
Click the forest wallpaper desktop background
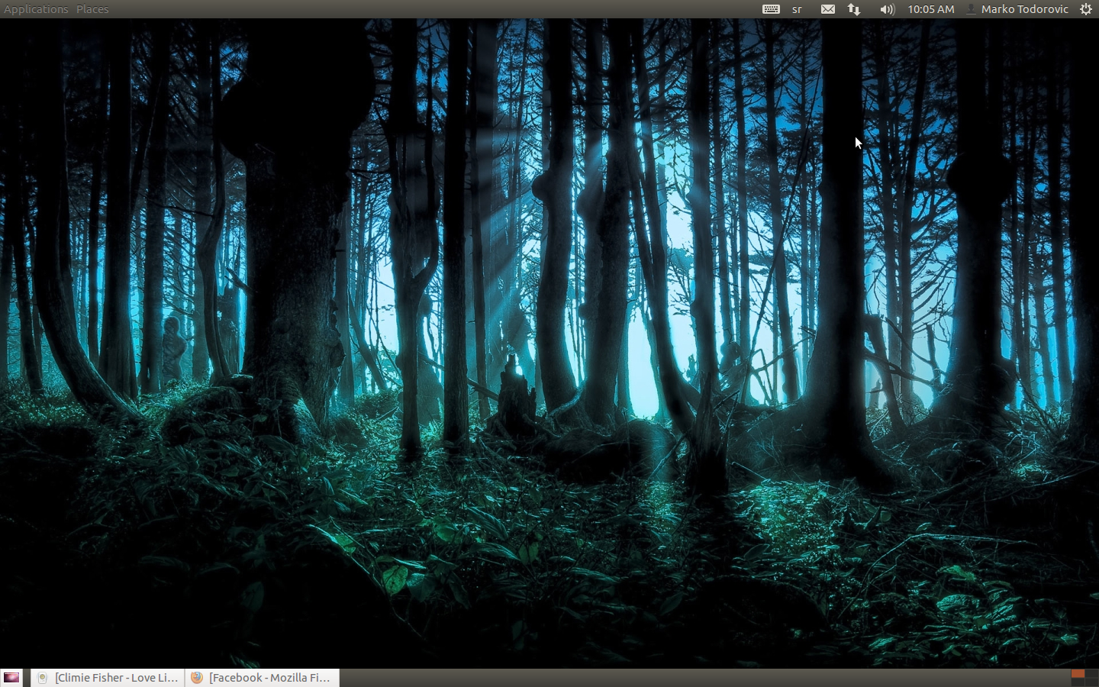tap(549, 343)
